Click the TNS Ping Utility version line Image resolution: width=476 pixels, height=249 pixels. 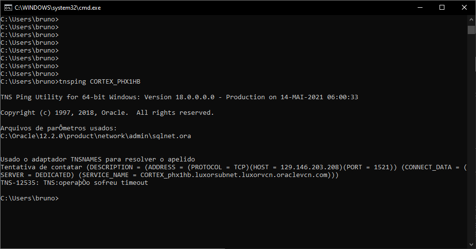179,97
